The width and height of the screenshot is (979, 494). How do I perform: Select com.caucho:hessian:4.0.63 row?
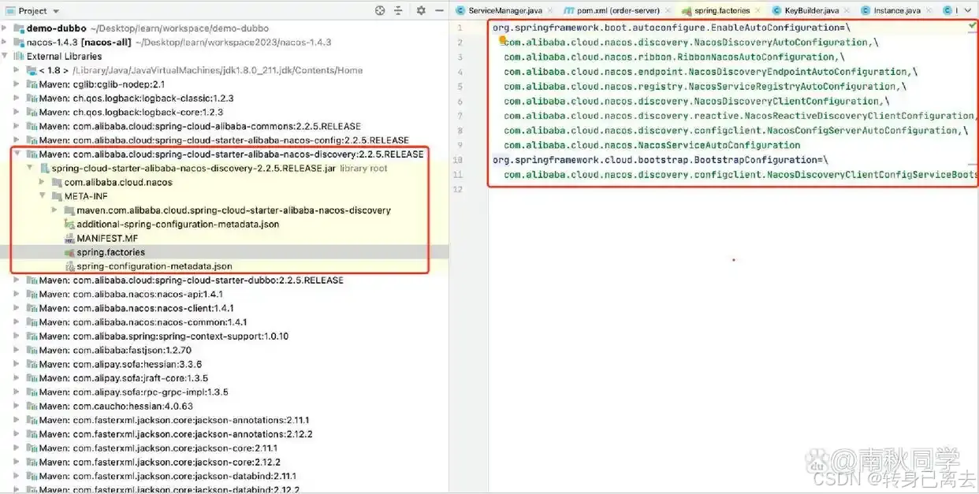[225, 407]
